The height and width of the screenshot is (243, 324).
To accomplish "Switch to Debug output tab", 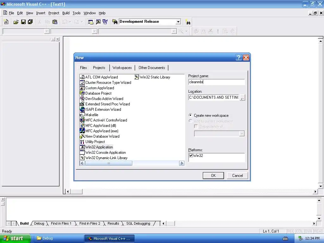I will click(x=39, y=223).
